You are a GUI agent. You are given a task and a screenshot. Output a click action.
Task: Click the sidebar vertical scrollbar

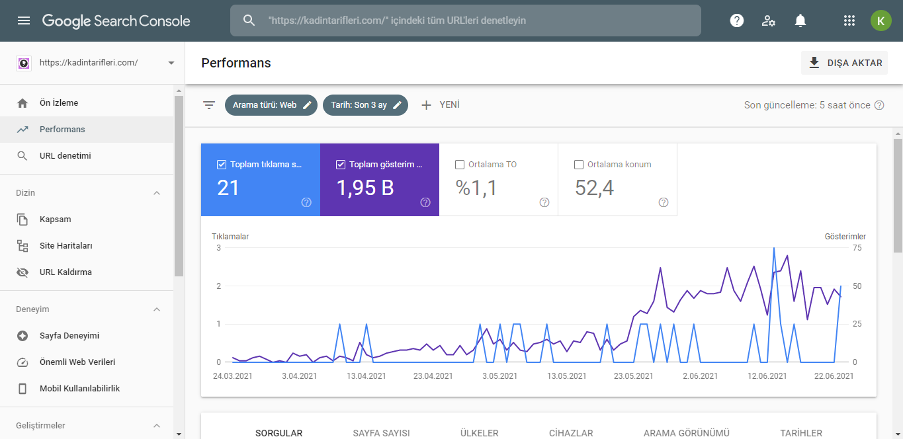[179, 185]
